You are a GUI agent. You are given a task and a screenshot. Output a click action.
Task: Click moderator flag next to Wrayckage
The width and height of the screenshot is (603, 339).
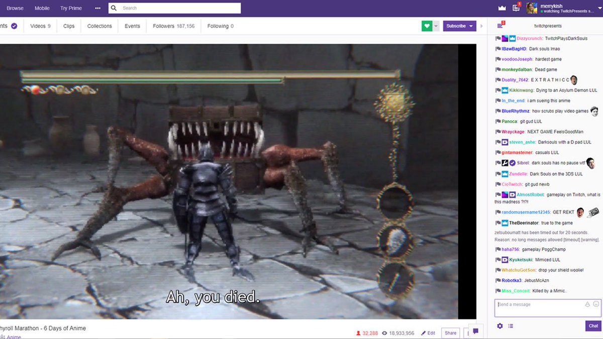(498, 132)
